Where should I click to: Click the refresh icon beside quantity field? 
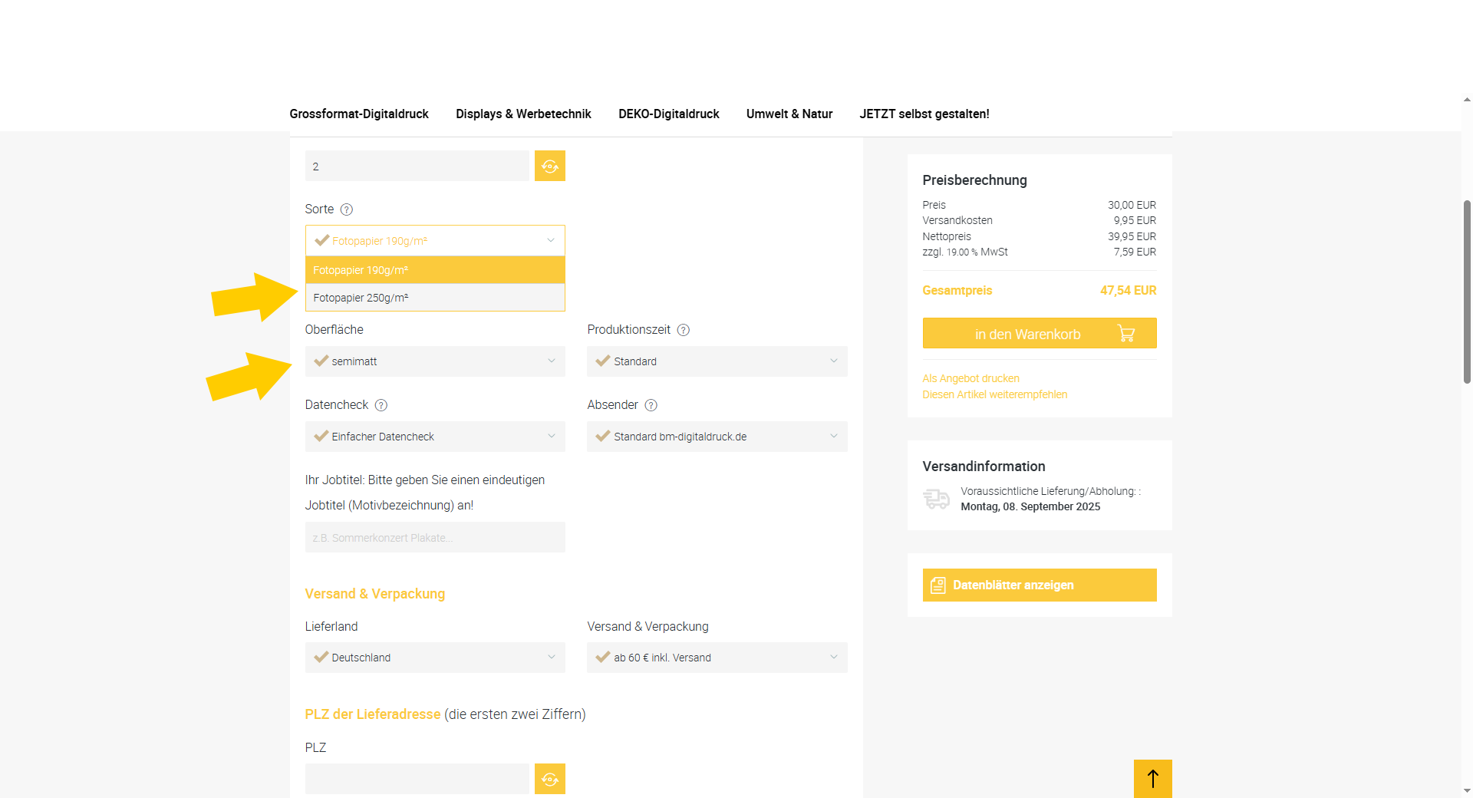pos(549,166)
